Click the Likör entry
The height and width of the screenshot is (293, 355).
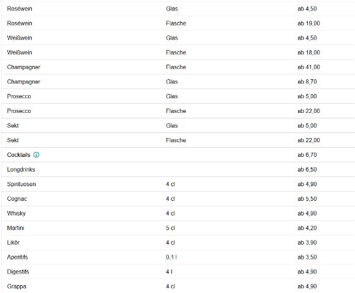(178, 243)
